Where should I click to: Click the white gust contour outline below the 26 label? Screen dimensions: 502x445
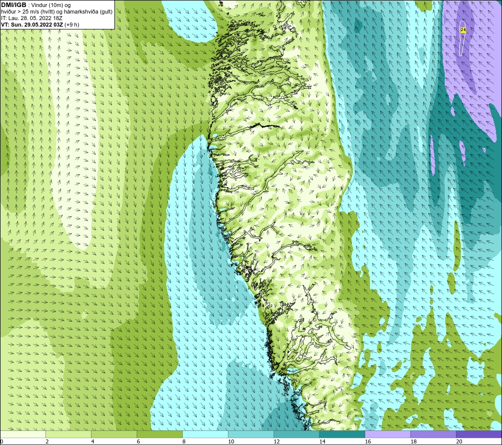[462, 39]
